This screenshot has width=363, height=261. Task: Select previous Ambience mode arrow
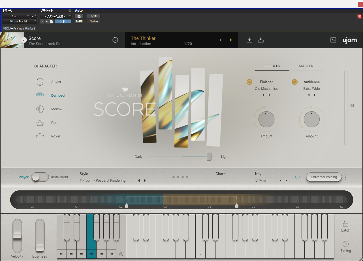coord(309,95)
